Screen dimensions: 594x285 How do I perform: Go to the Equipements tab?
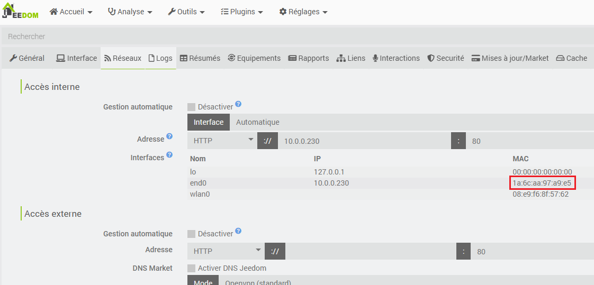(254, 58)
